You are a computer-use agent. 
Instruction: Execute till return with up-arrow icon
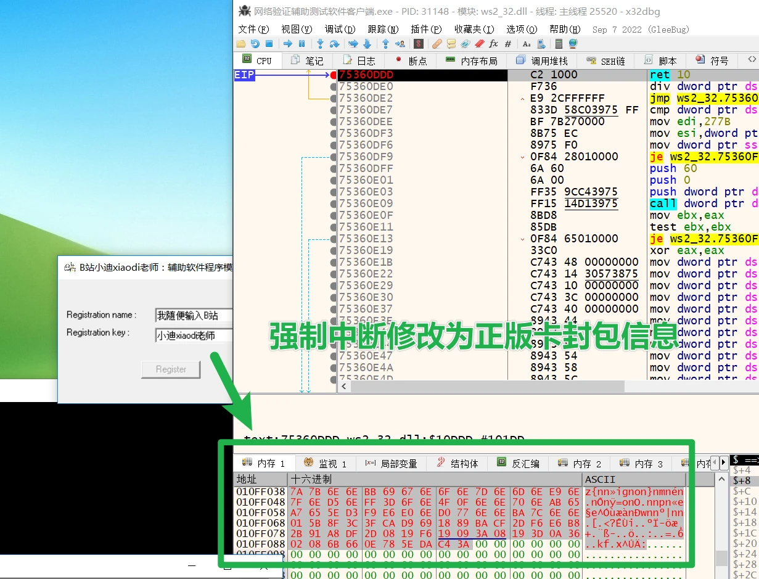click(x=385, y=44)
